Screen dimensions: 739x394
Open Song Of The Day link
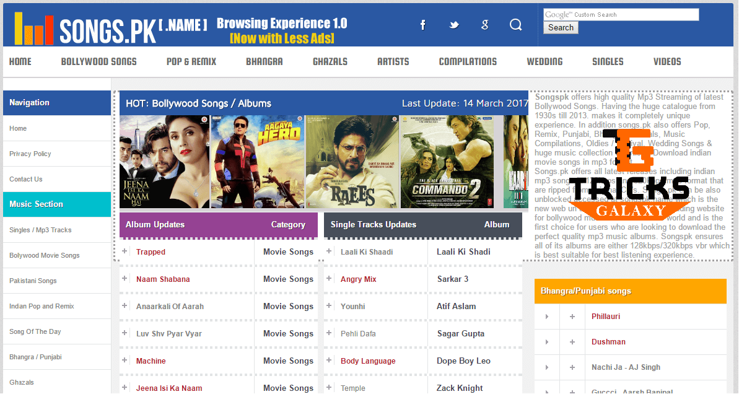(35, 332)
